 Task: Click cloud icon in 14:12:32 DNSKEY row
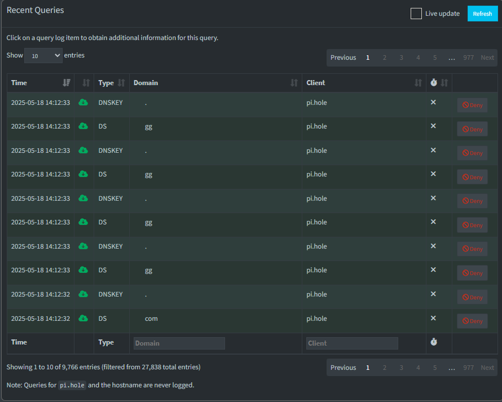tap(83, 294)
